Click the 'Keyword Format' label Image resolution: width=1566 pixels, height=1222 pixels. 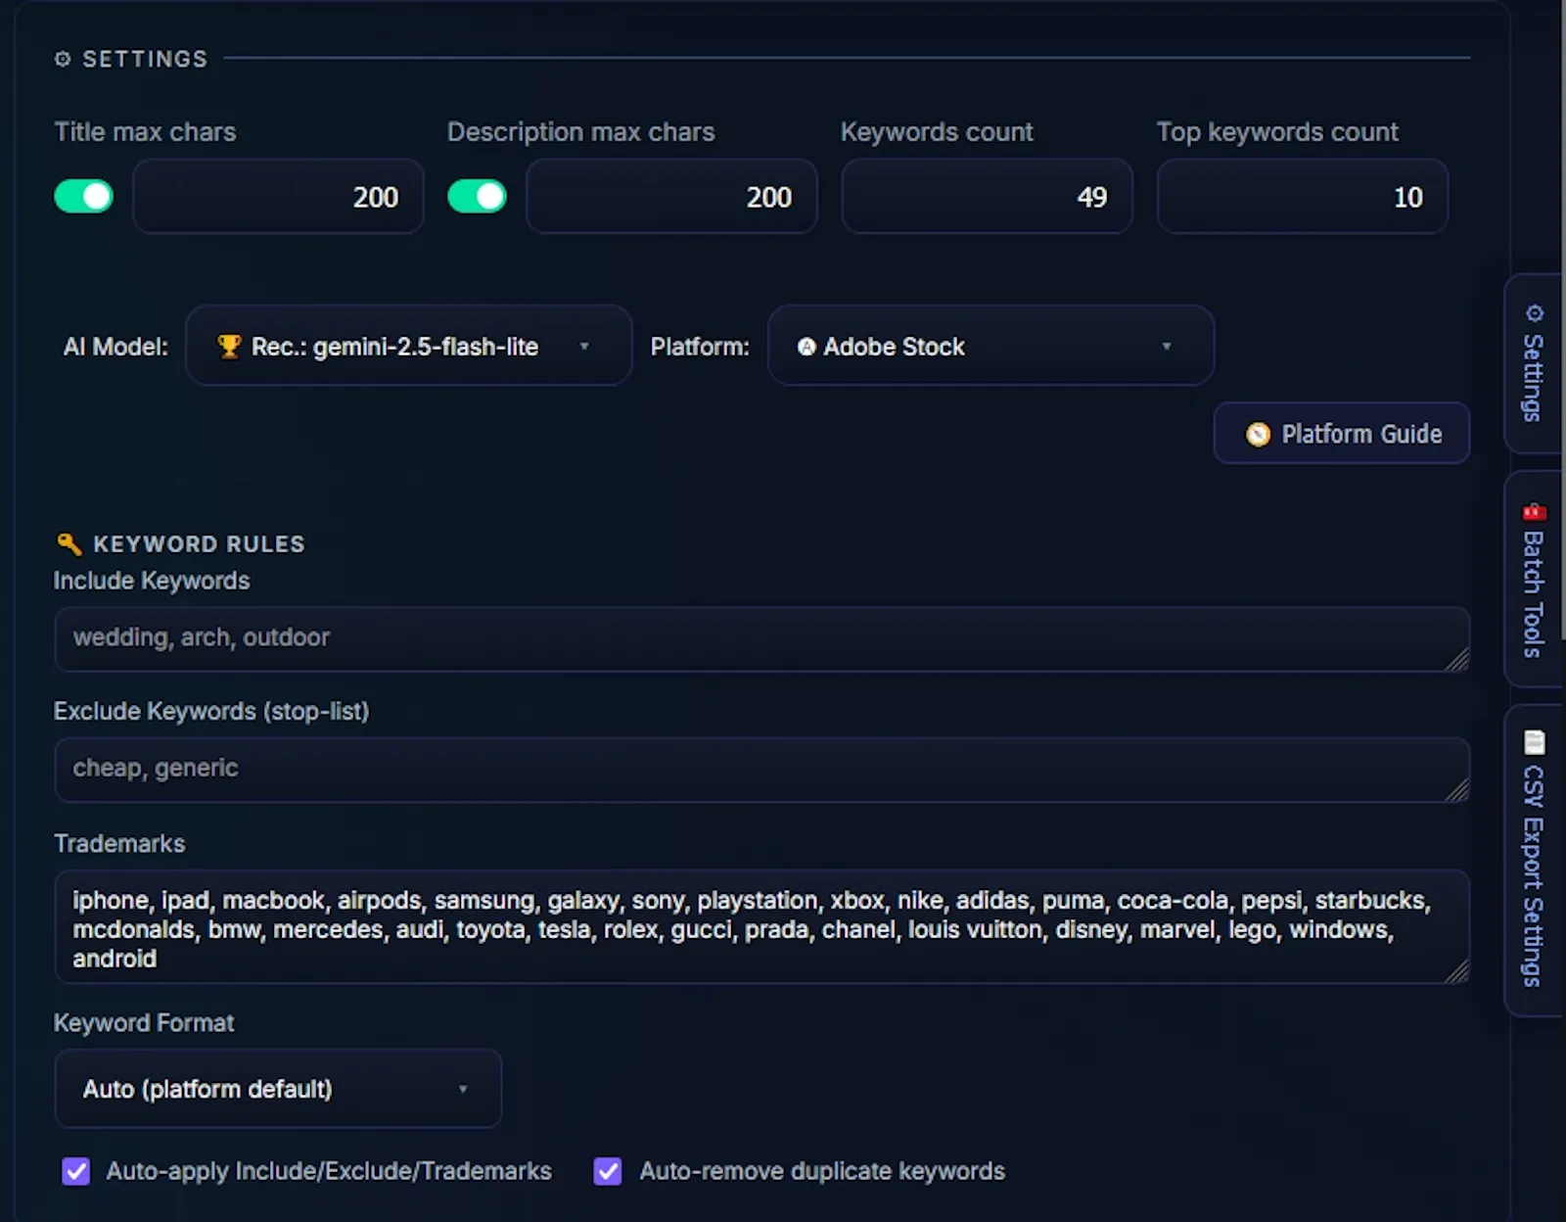pyautogui.click(x=144, y=1022)
